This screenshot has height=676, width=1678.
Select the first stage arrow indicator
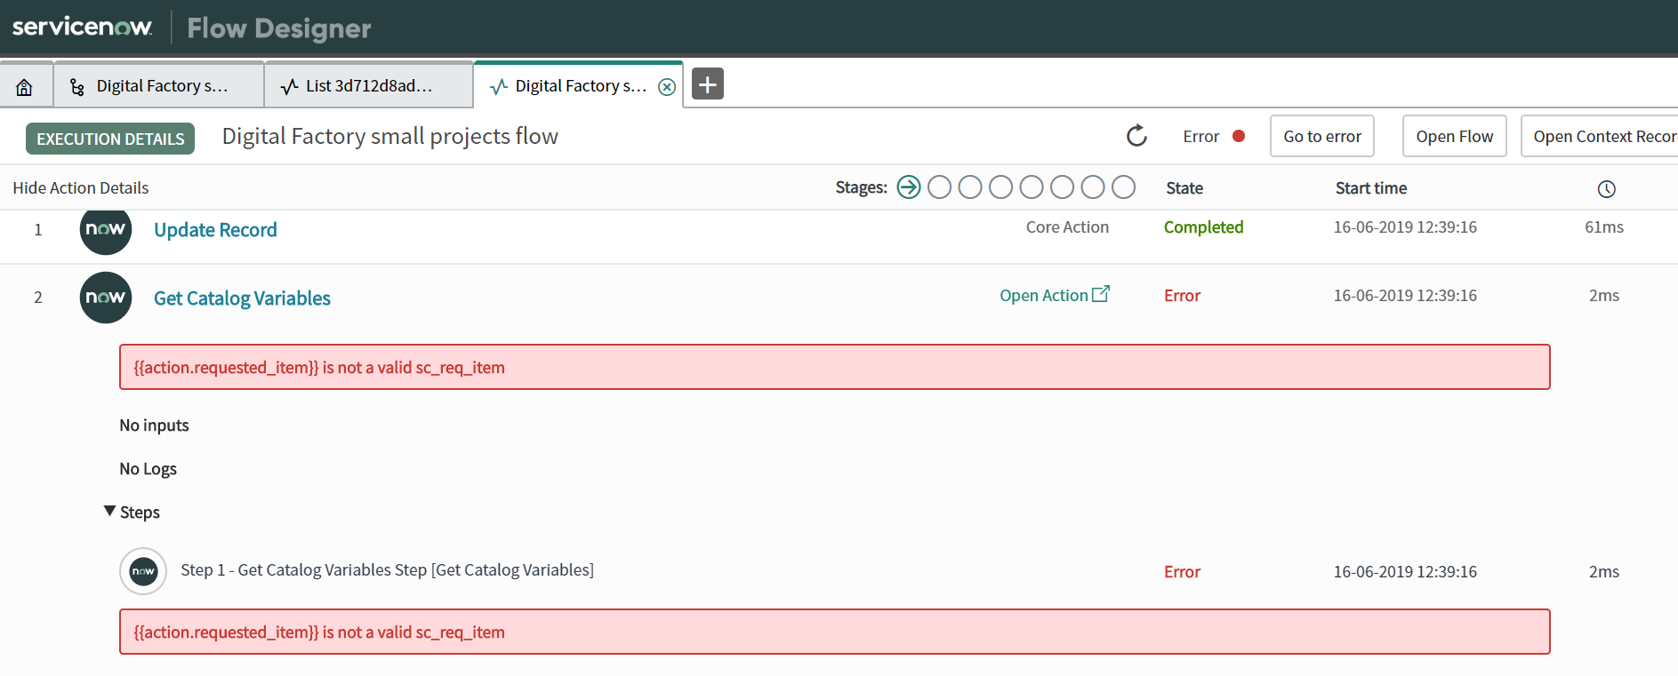(909, 187)
